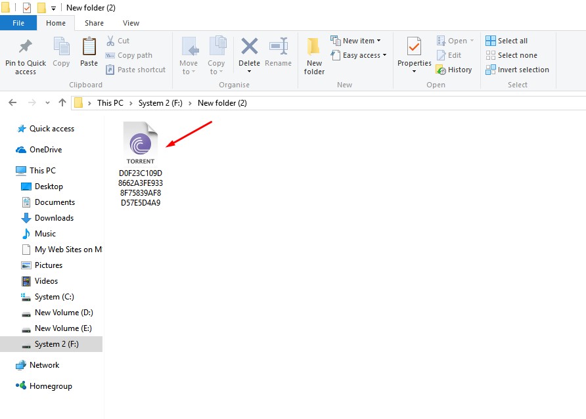586x419 pixels.
Task: Click System 2 (F:) in address bar
Action: (x=160, y=103)
